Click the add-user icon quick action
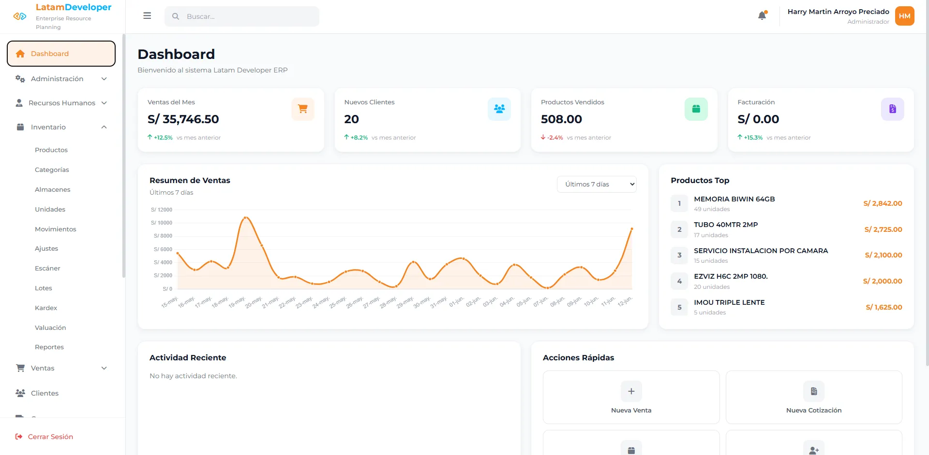This screenshot has width=929, height=455. click(x=814, y=449)
